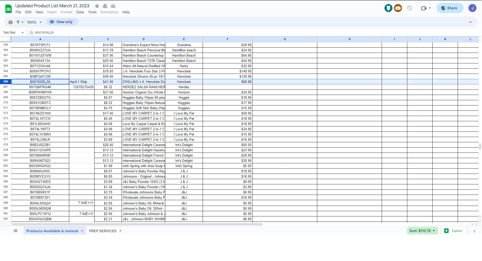482x261 pixels.
Task: Click the View only button
Action: tap(62, 22)
